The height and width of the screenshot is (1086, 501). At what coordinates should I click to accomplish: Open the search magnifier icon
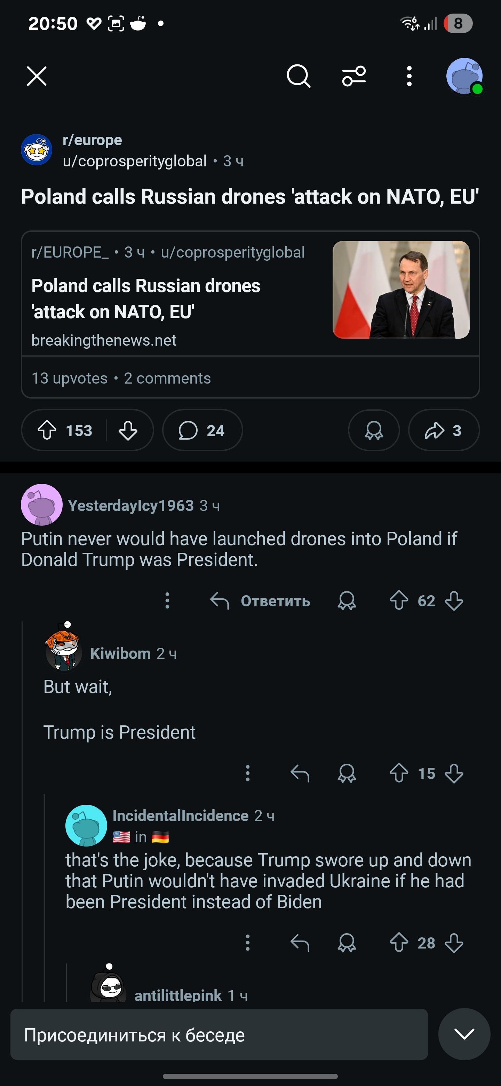[298, 76]
